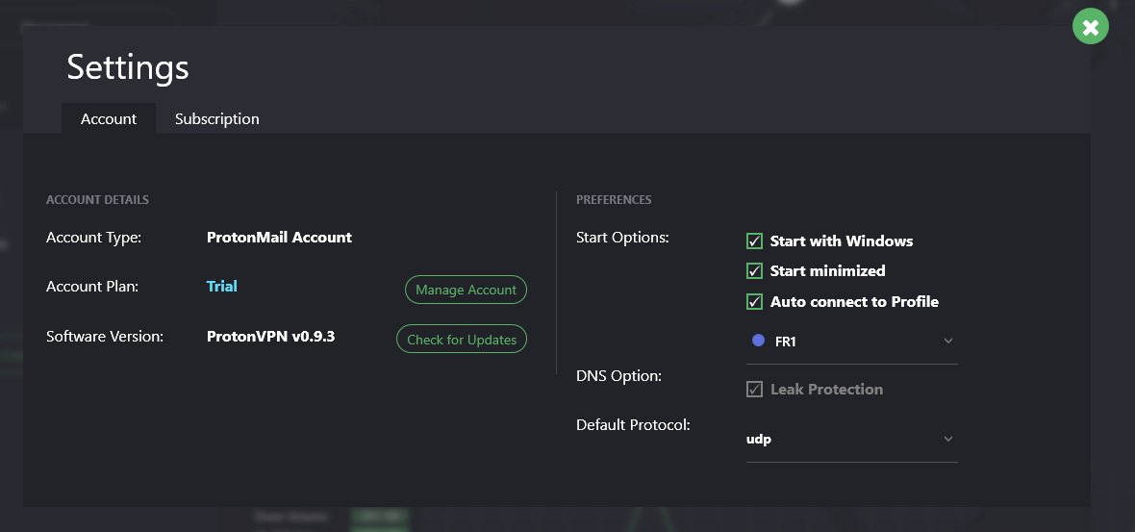Close the Settings dialog with green X
Screen dimensions: 1135x532
pyautogui.click(x=1090, y=27)
